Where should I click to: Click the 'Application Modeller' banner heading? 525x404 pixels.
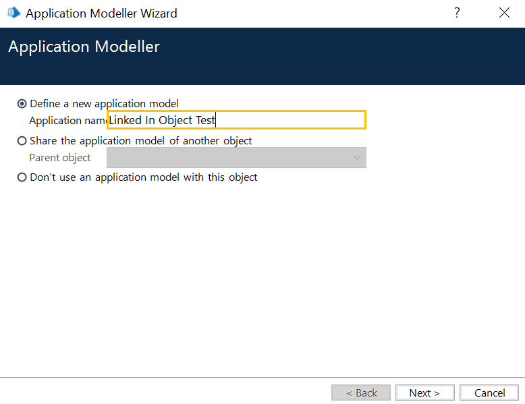coord(84,47)
